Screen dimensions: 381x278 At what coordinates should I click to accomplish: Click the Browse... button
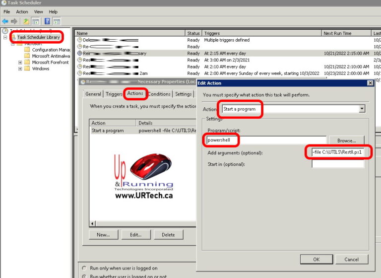(x=346, y=140)
